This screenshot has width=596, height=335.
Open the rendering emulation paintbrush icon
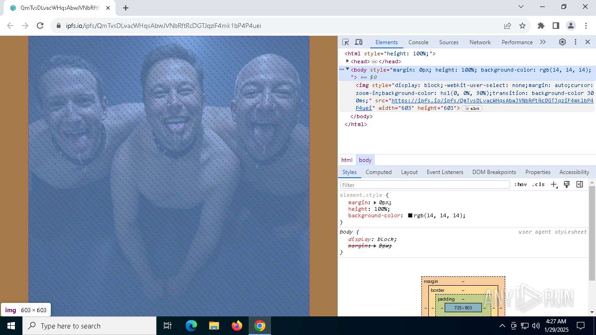pyautogui.click(x=567, y=184)
